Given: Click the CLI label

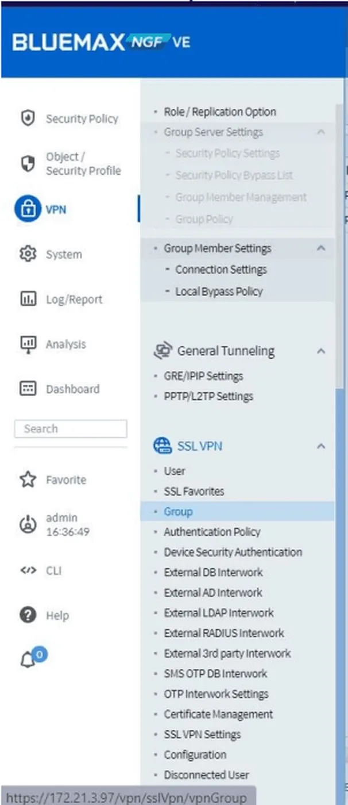Looking at the screenshot, I should coord(53,570).
